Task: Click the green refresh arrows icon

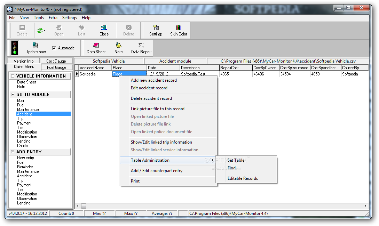Action: (40, 31)
